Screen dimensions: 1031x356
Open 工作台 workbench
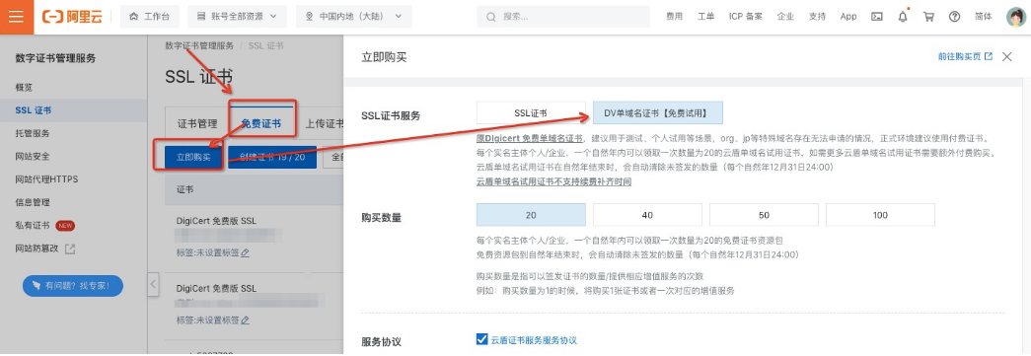[150, 17]
